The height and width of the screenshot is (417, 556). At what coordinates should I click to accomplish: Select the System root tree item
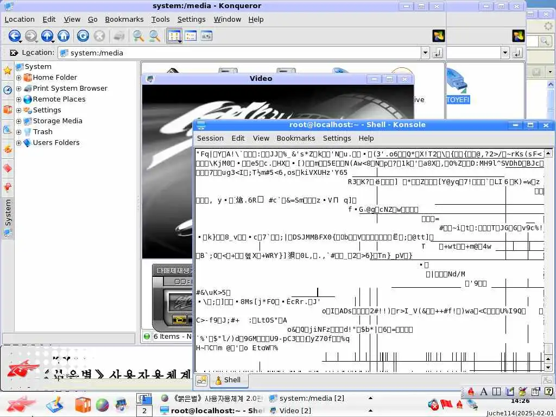[34, 67]
